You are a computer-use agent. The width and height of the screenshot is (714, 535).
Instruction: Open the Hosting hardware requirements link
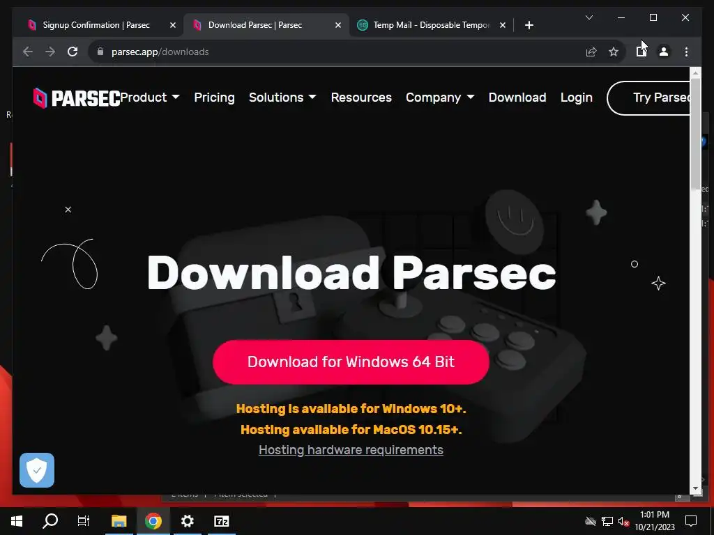(351, 450)
